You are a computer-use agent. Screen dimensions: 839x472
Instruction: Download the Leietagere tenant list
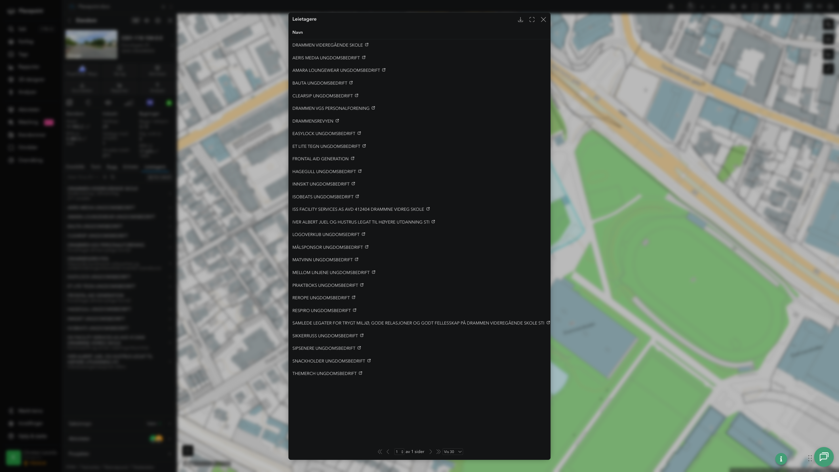(520, 20)
